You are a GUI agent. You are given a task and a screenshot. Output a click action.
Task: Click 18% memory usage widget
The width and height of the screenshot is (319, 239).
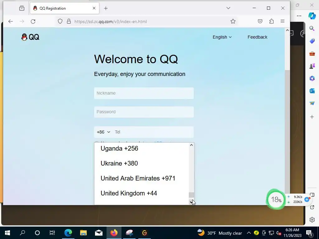point(276,199)
